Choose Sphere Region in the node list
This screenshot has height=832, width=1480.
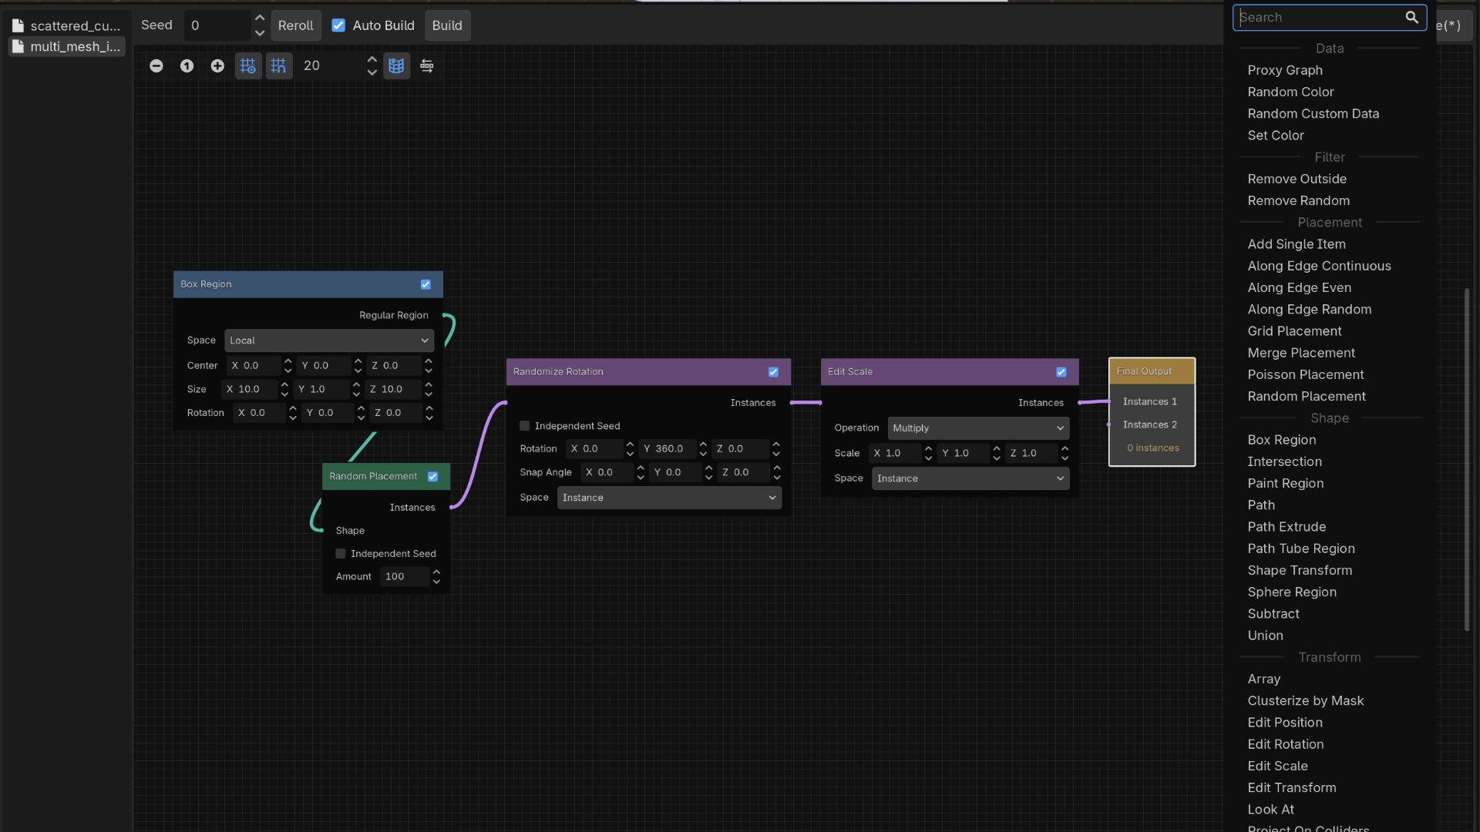tap(1292, 592)
